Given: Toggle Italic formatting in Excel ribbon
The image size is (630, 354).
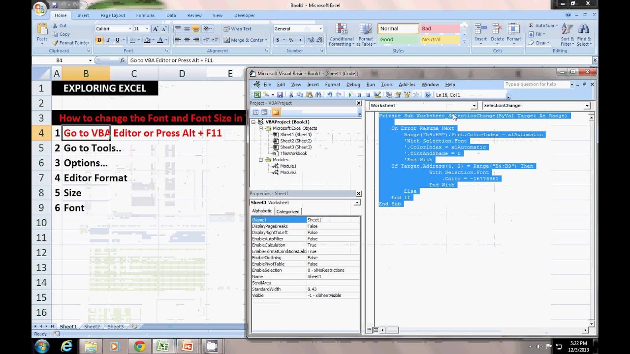Looking at the screenshot, I should [108, 40].
